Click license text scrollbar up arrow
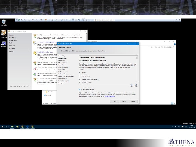The image size is (196, 147). (x=137, y=56)
